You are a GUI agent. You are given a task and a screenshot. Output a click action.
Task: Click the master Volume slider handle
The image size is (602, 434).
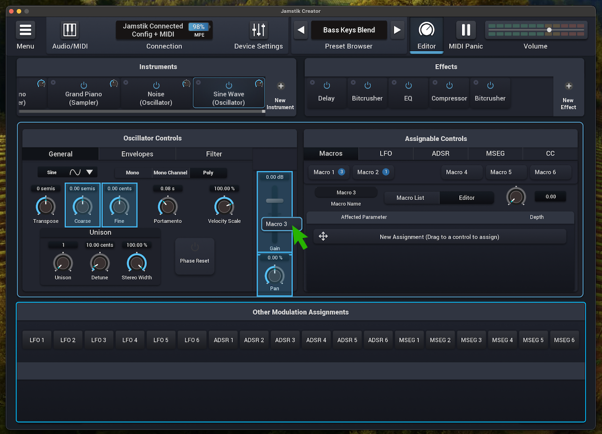pos(549,30)
